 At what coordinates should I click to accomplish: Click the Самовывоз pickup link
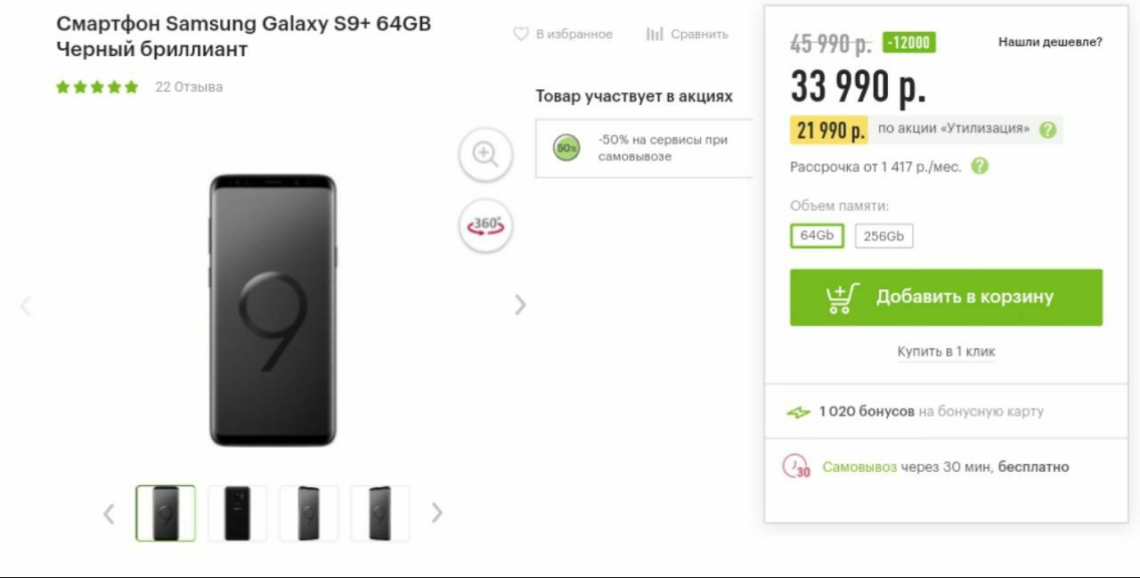[859, 467]
